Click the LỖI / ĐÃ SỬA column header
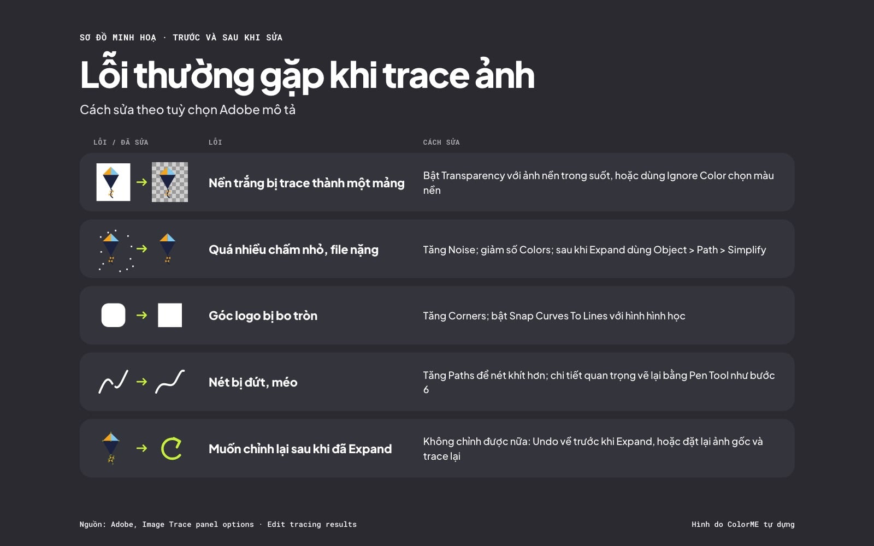Screen dimensions: 874x546 tap(121, 142)
